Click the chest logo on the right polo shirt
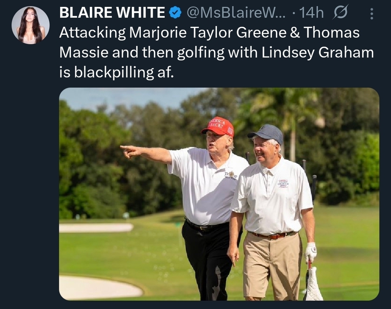The width and height of the screenshot is (391, 309). pos(283,183)
